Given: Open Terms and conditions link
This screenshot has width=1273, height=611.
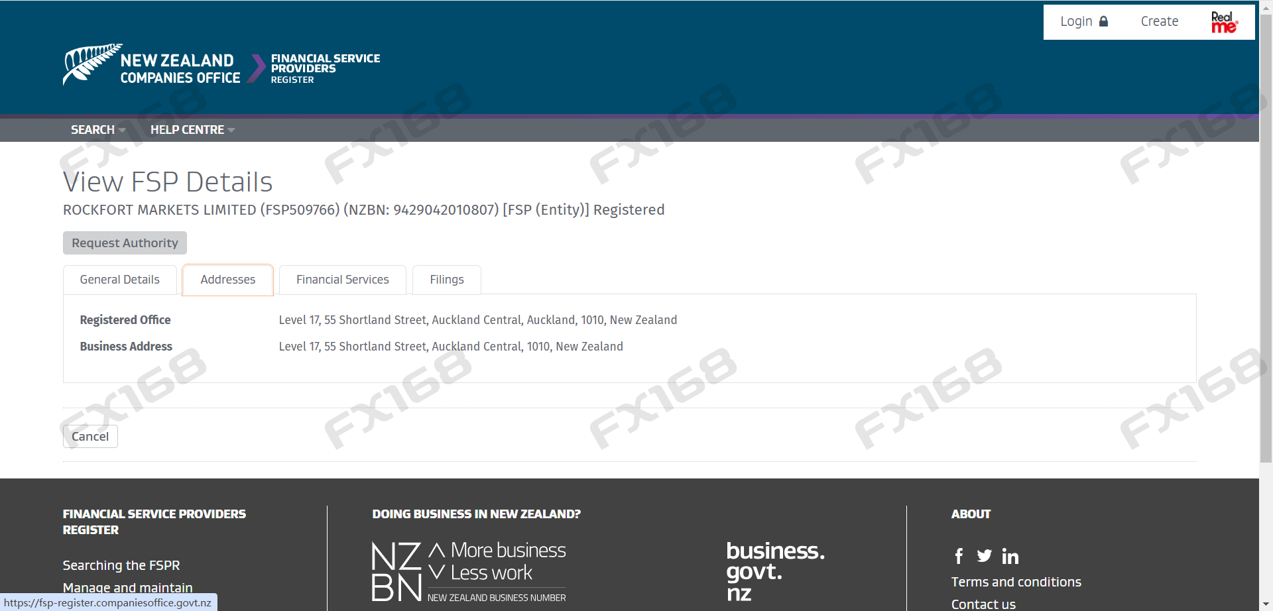Looking at the screenshot, I should click(1016, 582).
